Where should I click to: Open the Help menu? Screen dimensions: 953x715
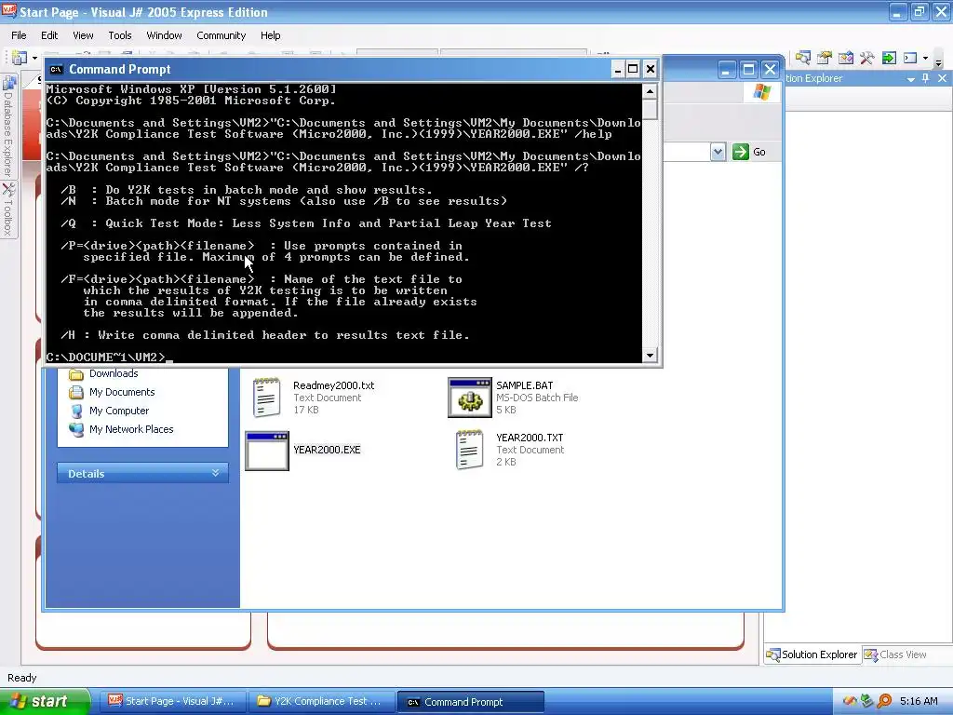271,35
